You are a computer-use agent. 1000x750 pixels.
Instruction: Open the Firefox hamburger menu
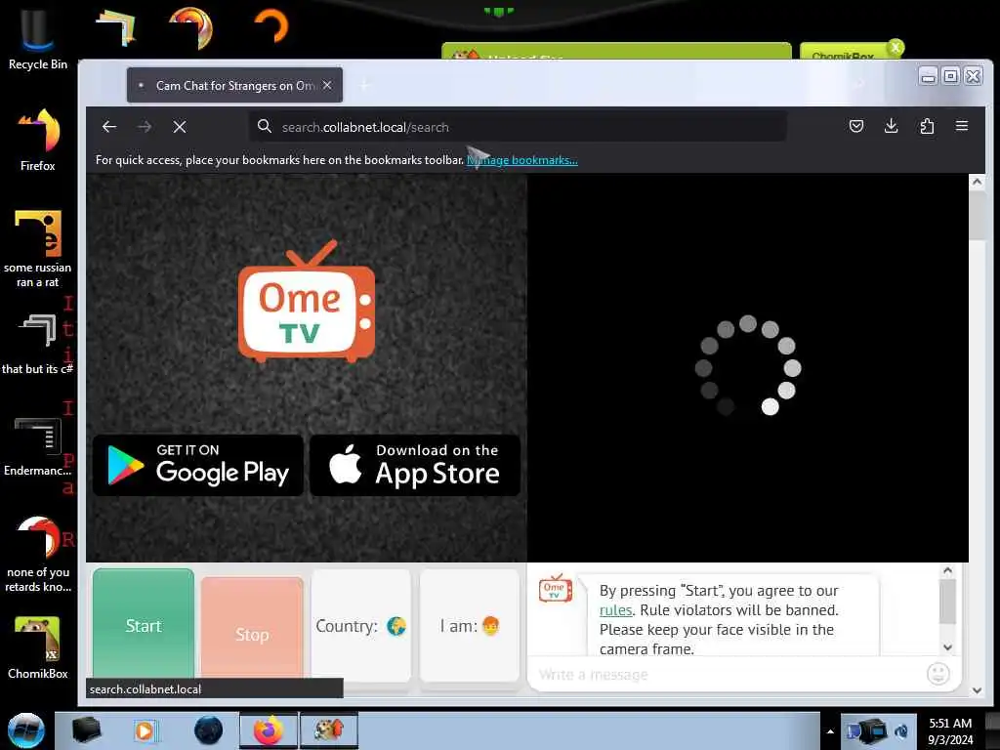pos(962,126)
